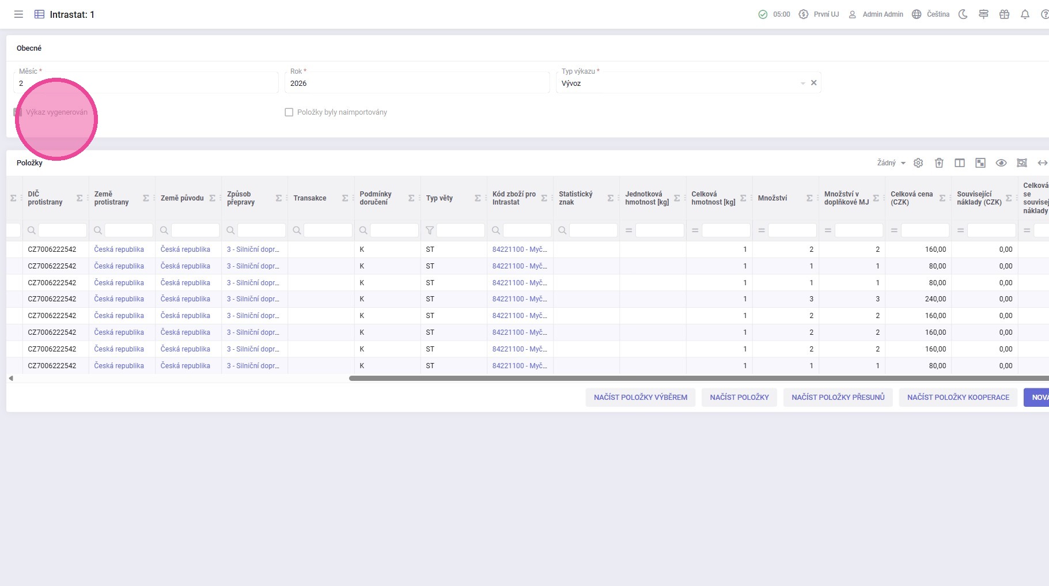Check 'Položky byly naimportovány' checkbox
Image resolution: width=1049 pixels, height=586 pixels.
[x=289, y=112]
